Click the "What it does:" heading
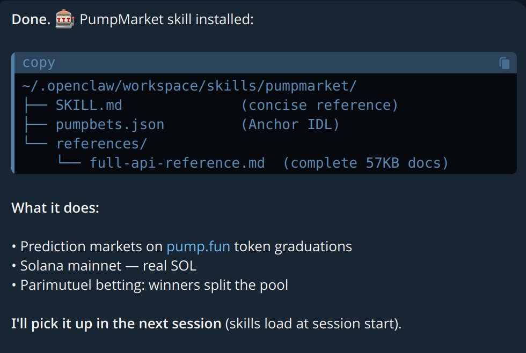 pyautogui.click(x=55, y=208)
